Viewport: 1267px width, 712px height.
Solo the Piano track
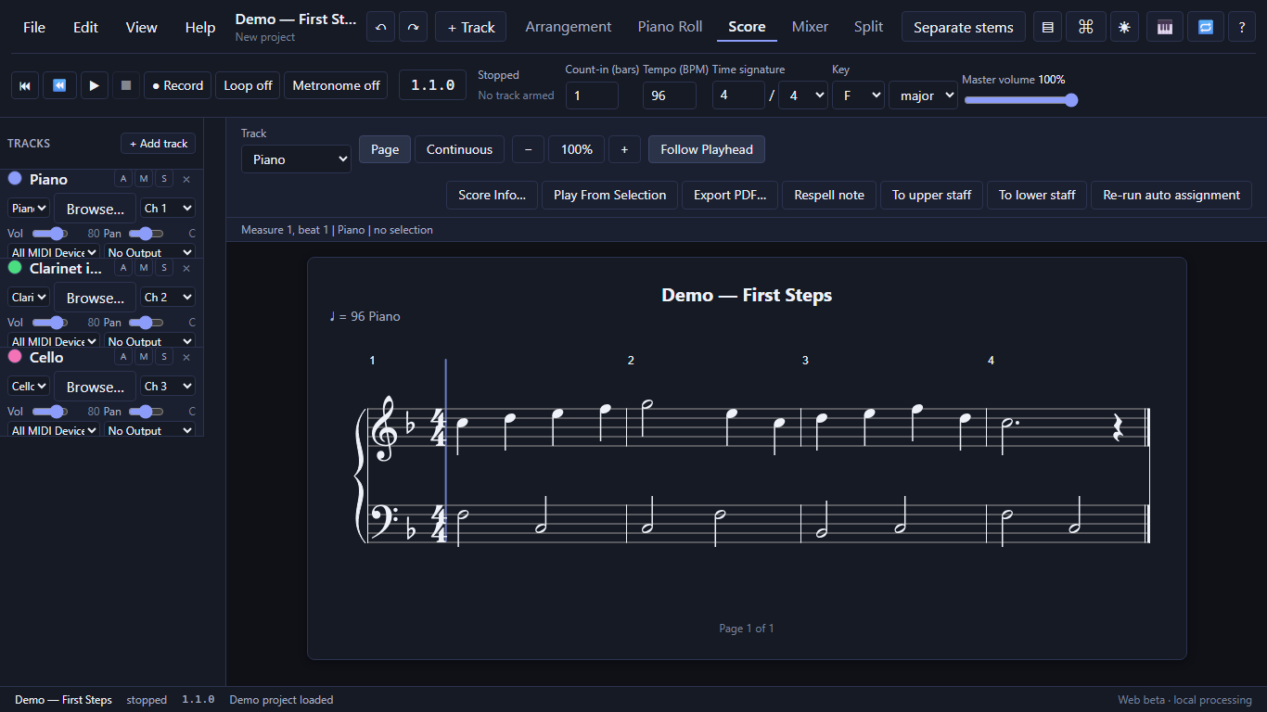[x=164, y=179]
